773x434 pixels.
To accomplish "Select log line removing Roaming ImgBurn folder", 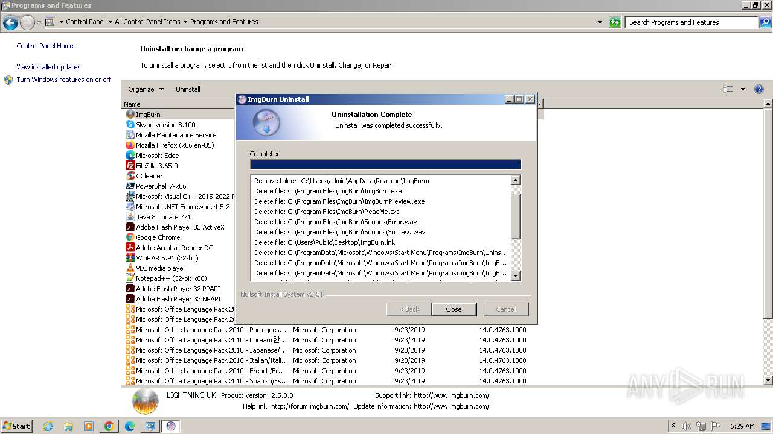I will [x=342, y=181].
